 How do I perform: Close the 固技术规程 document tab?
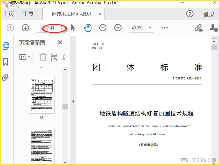point(100,14)
